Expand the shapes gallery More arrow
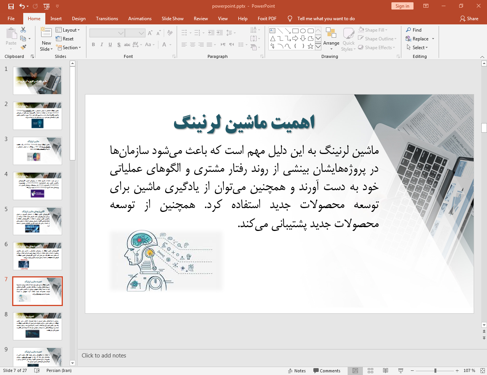 (x=318, y=46)
